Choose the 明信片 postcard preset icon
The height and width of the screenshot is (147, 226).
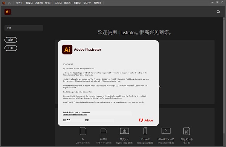point(104,131)
